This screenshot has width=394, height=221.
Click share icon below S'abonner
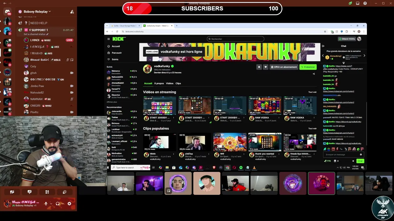(314, 74)
